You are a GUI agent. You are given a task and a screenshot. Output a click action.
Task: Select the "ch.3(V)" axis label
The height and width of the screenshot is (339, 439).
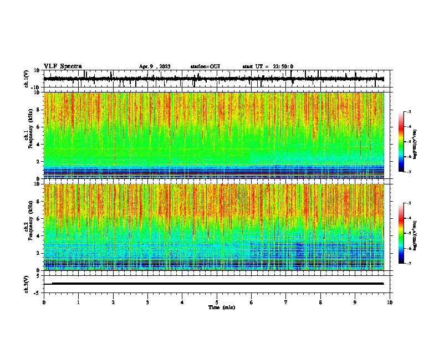(27, 284)
